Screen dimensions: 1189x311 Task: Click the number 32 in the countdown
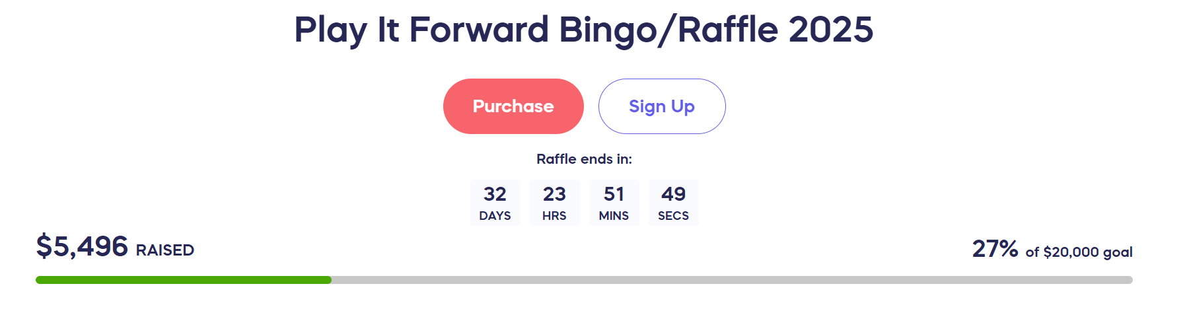[495, 194]
